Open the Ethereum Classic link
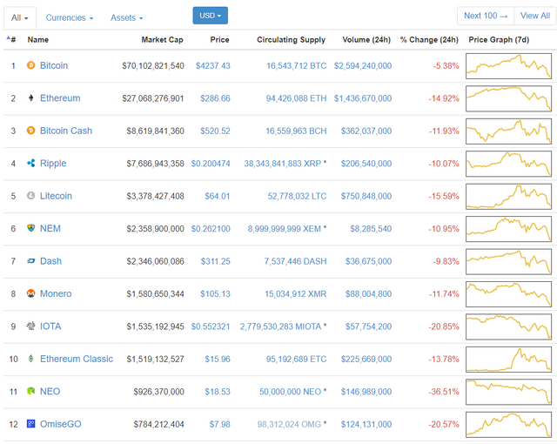Viewport: 557px width, 444px height. pyautogui.click(x=77, y=359)
